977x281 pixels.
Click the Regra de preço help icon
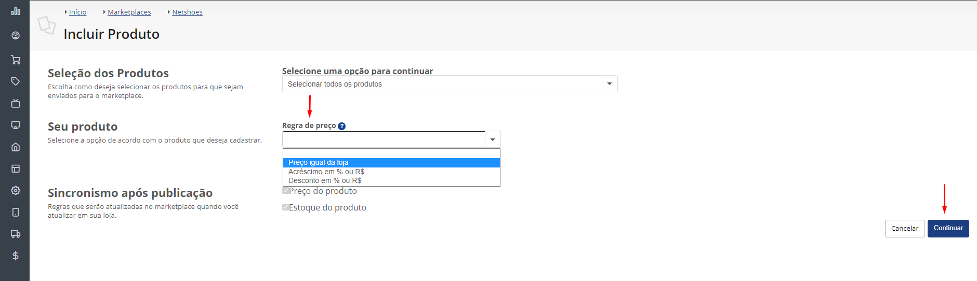tap(341, 126)
